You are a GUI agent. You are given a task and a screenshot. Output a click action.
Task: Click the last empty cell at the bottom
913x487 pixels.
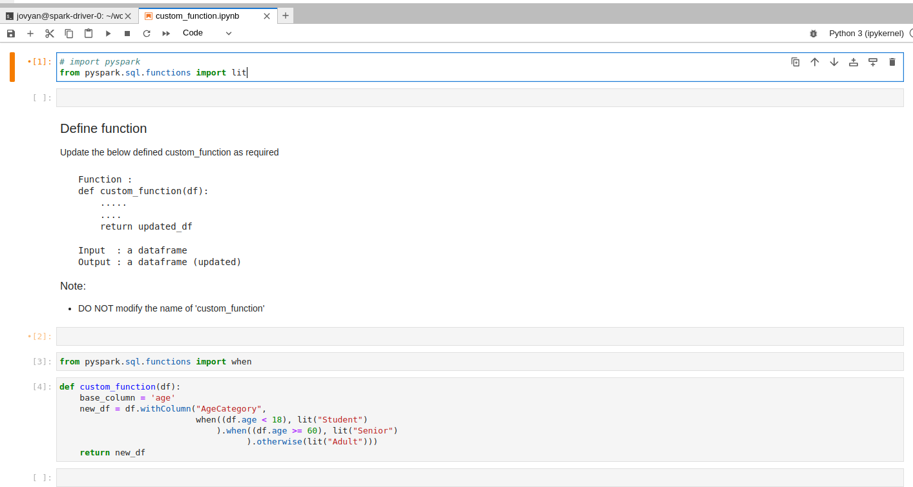[x=479, y=478]
